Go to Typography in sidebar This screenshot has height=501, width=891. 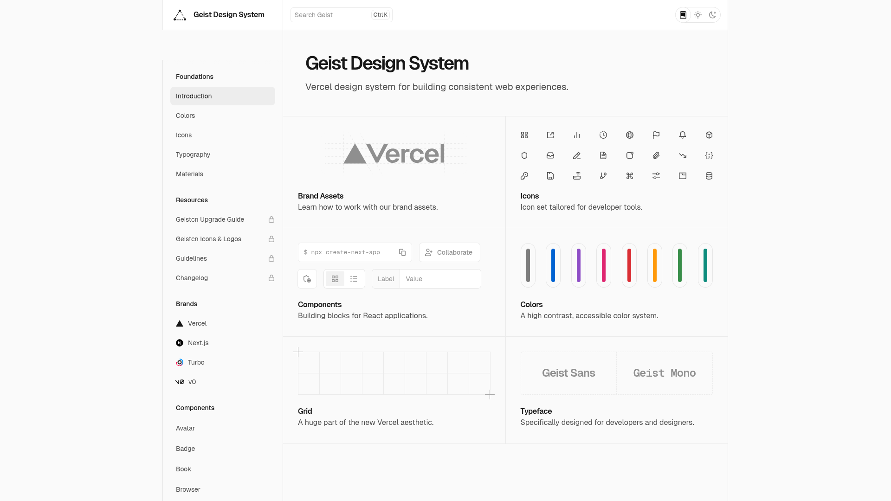point(223,154)
